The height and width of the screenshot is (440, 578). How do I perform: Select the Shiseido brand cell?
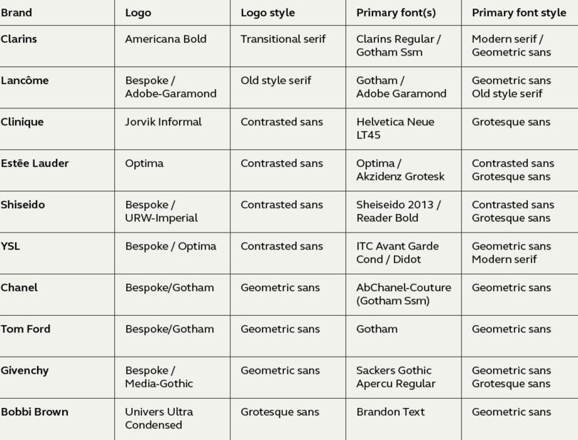click(57, 212)
